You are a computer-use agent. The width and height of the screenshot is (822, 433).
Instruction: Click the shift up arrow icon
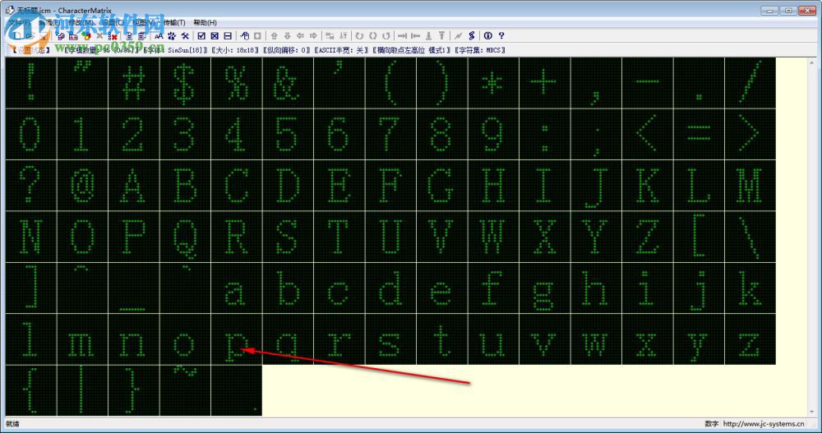[275, 35]
